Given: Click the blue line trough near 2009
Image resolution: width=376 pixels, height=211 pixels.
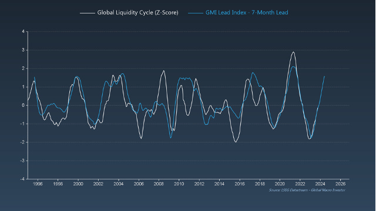Looking at the screenshot, I should [x=170, y=138].
